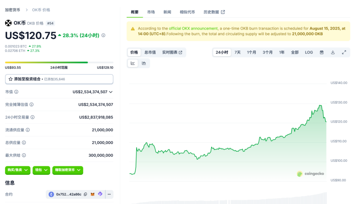
Task: Click the 0.02706 ETH value
Action: click(x=15, y=51)
